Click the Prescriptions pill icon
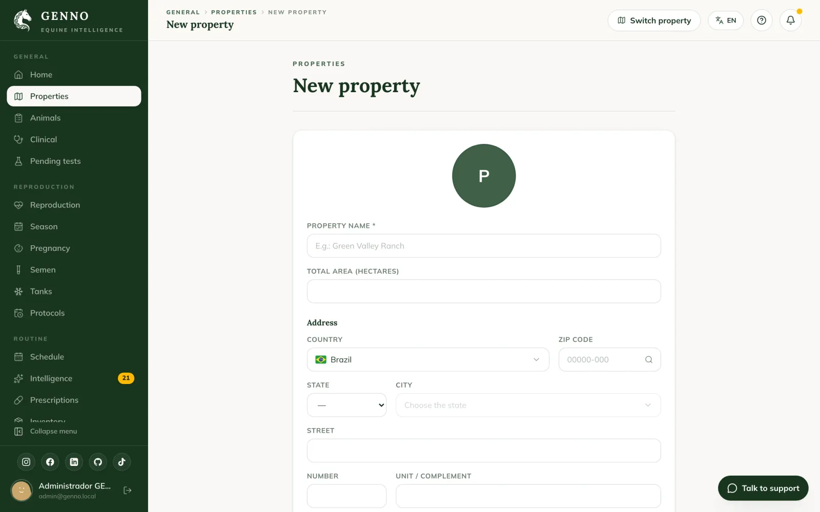The width and height of the screenshot is (820, 512). [18, 400]
